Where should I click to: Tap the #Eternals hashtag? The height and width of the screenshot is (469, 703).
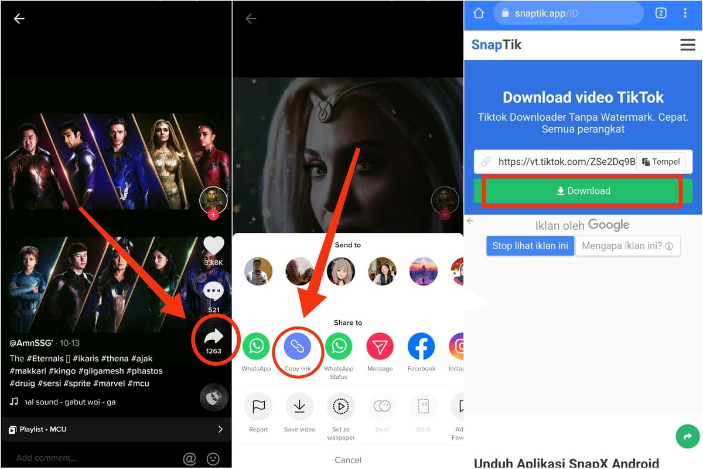(x=45, y=358)
